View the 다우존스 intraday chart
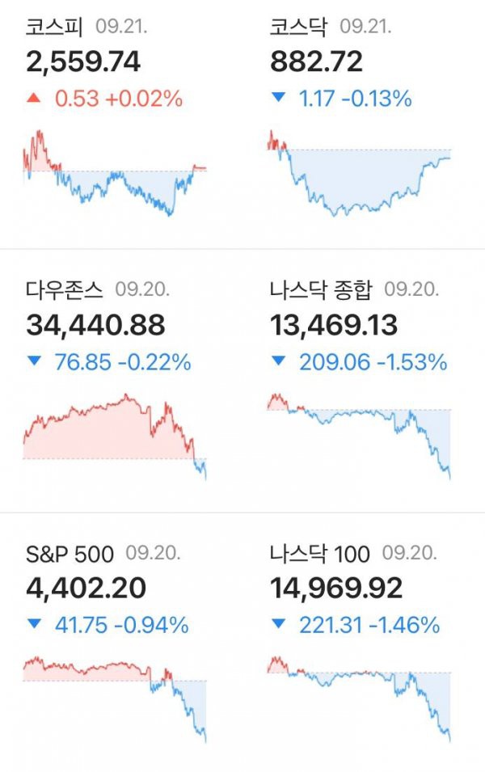485x772 pixels. [x=115, y=437]
